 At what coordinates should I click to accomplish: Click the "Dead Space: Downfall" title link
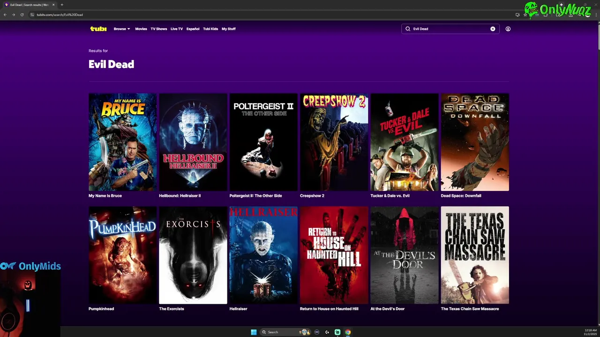tap(461, 196)
